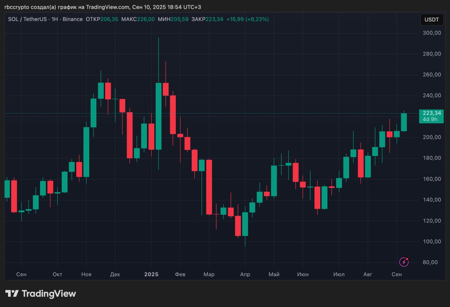Click the 240,00 price axis label

click(x=432, y=95)
